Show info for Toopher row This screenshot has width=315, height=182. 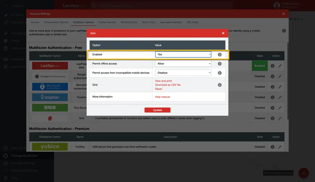point(272,97)
